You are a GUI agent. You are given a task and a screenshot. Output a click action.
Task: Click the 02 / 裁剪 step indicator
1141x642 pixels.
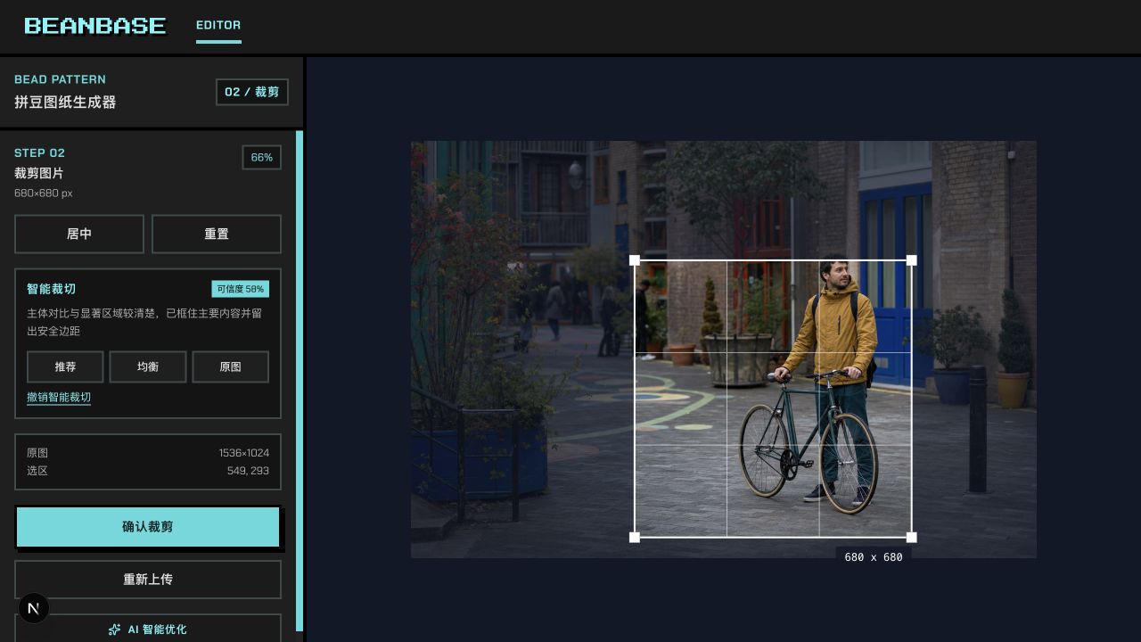pos(252,92)
